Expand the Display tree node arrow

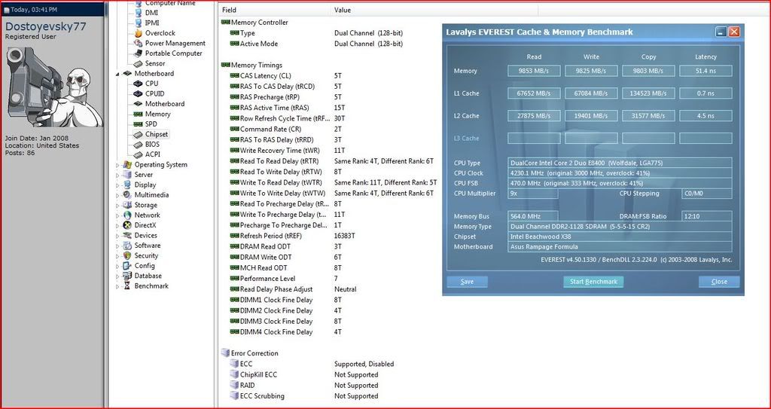coord(117,185)
